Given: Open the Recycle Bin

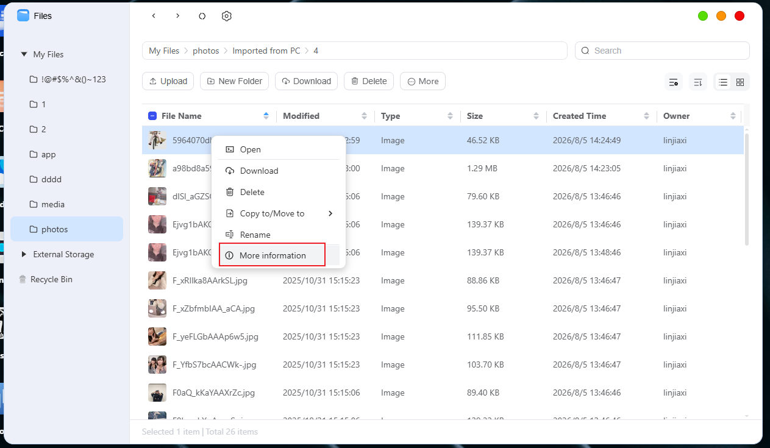Looking at the screenshot, I should [x=51, y=279].
